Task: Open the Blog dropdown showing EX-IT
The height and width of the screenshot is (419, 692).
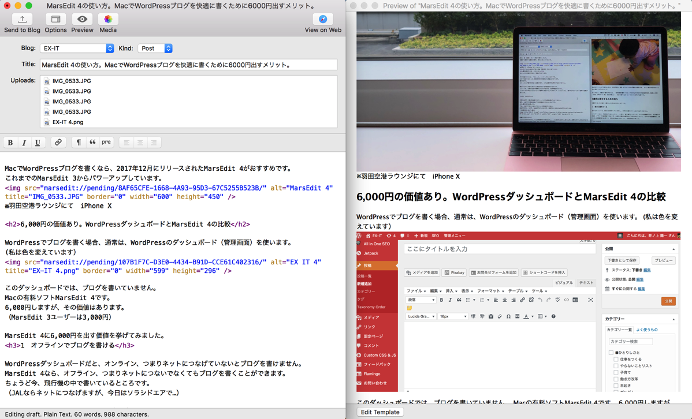Action: pos(77,48)
